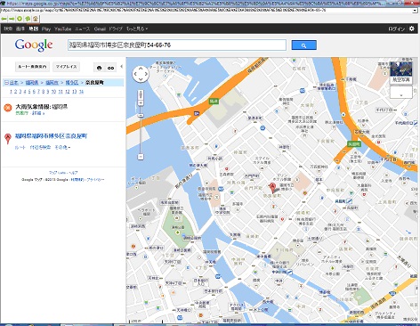Click the browser home icon

pos(36,19)
